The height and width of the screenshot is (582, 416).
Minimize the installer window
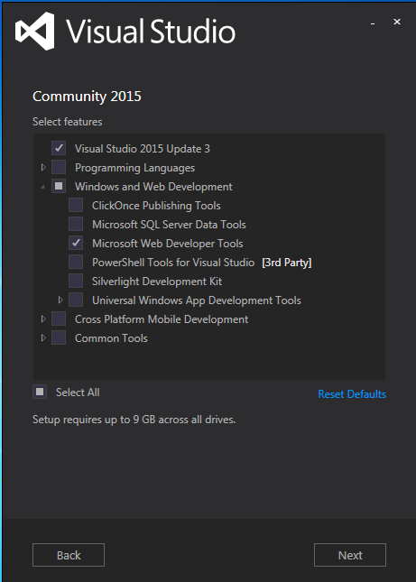point(373,23)
